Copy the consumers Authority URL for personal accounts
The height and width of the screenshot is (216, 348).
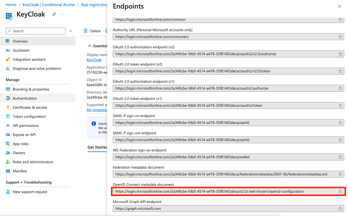[341, 37]
